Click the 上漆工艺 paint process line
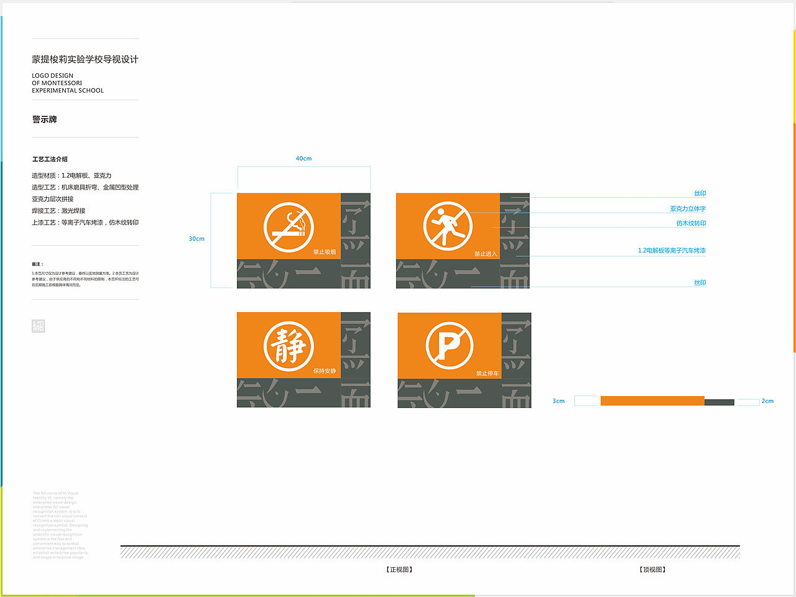The height and width of the screenshot is (597, 796). 85,223
